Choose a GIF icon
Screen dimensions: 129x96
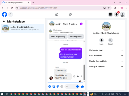[x=62, y=87]
